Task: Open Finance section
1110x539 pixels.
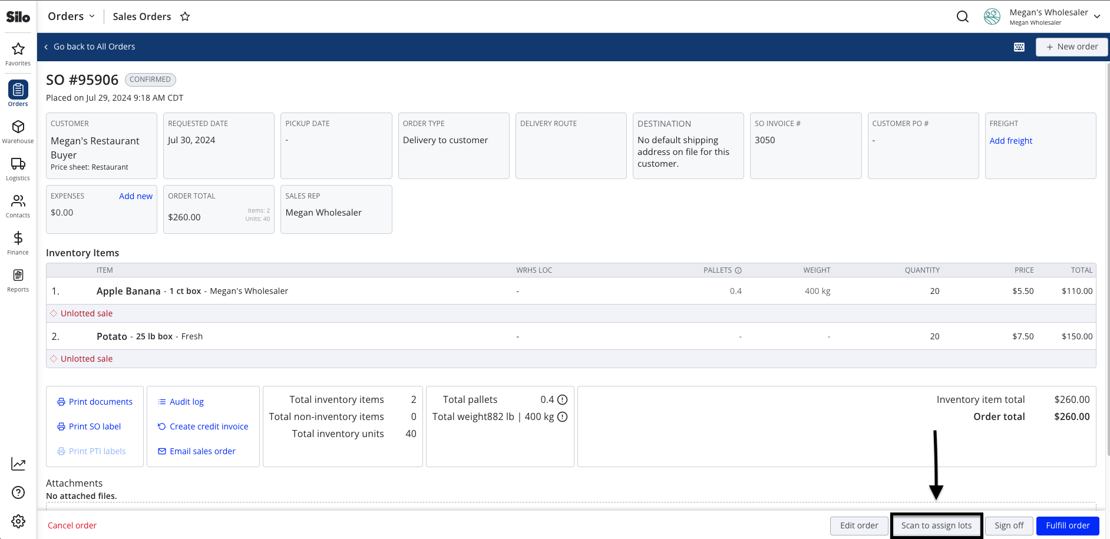Action: point(18,243)
